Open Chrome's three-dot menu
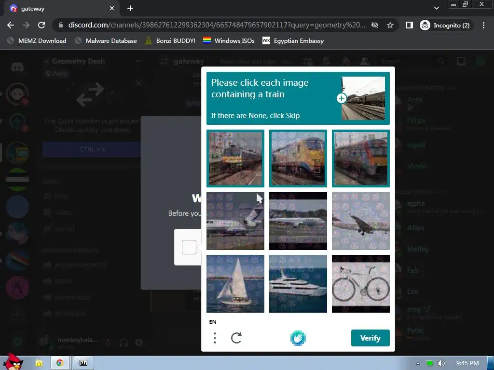This screenshot has width=494, height=370. [x=483, y=25]
